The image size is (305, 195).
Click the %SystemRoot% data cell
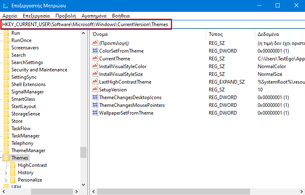tap(281, 82)
